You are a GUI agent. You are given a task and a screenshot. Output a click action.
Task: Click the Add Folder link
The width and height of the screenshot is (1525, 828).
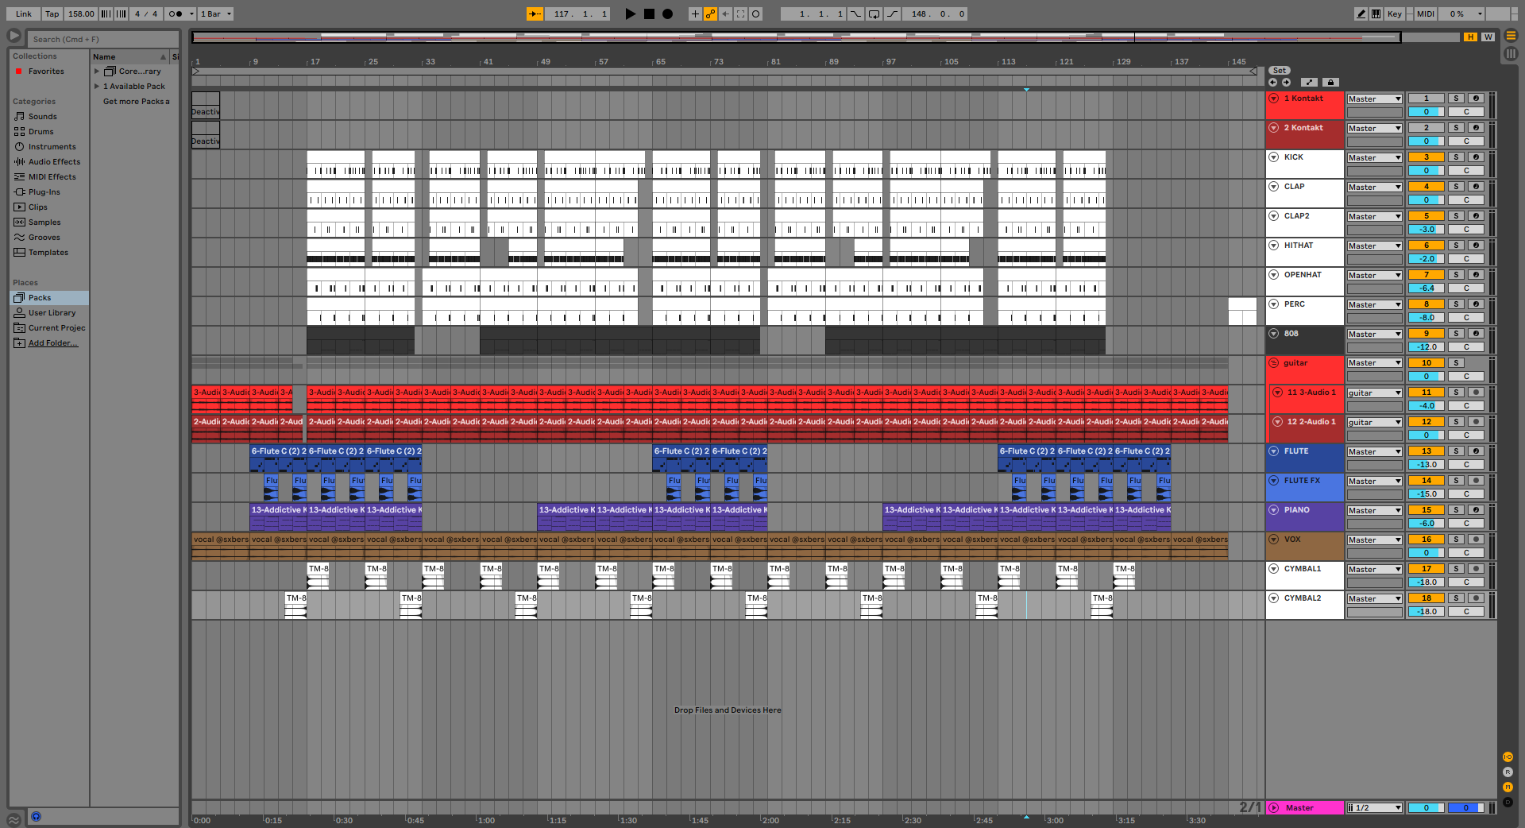click(x=53, y=343)
